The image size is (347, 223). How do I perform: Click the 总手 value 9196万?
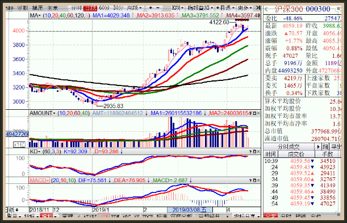click(293, 63)
